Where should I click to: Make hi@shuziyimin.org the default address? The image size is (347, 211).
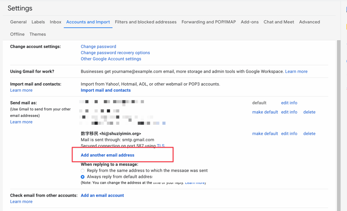coord(265,134)
